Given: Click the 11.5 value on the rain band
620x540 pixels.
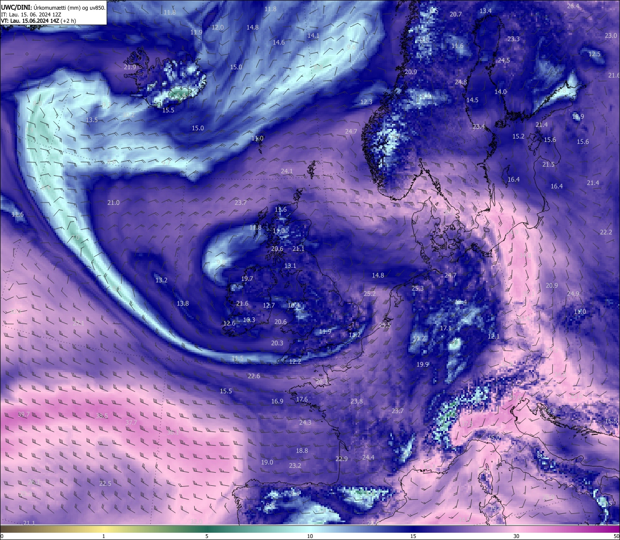Looking at the screenshot, I should click(x=238, y=358).
